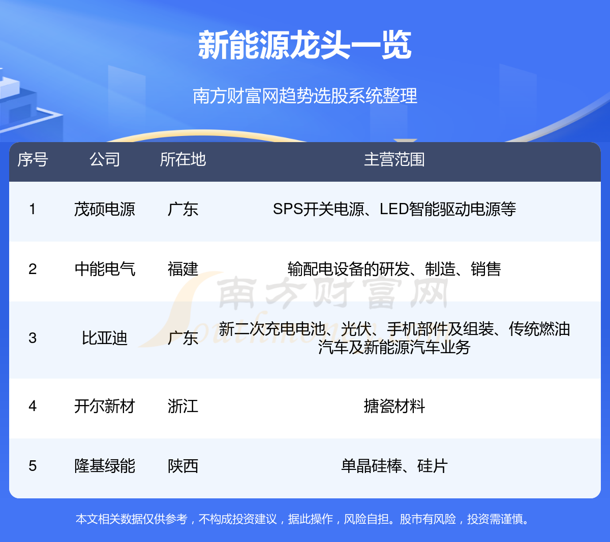Click 比亚迪 business scope text about 新二次充电电池
Screen dimensions: 610x542
pos(394,338)
